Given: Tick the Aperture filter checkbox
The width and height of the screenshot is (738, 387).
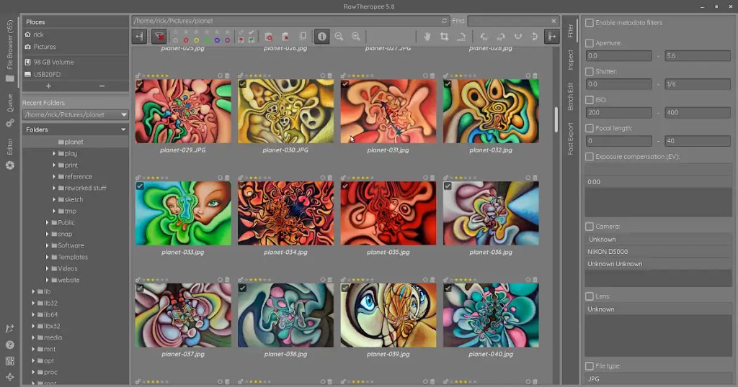Looking at the screenshot, I should pyautogui.click(x=590, y=43).
